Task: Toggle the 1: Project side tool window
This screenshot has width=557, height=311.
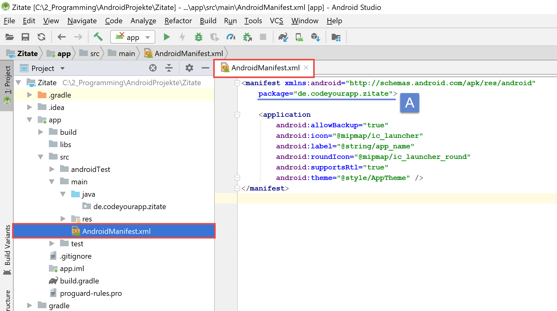Action: coord(7,85)
